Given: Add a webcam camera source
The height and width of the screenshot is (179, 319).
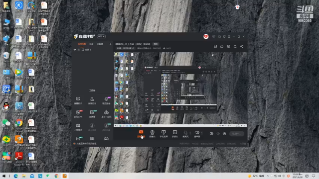Looking at the screenshot, I should (152, 134).
